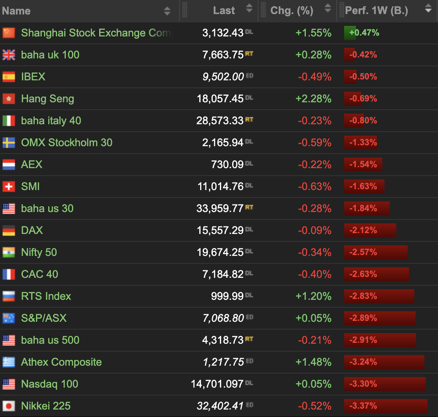
Task: Open the AEX index page
Action: point(32,165)
